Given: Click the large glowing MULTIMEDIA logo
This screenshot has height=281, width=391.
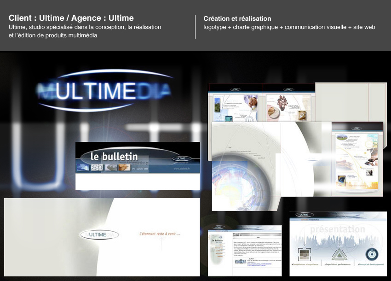Looking at the screenshot, I should (105, 90).
